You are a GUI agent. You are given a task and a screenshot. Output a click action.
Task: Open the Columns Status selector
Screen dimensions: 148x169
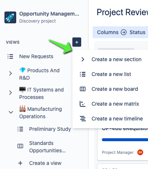click(x=121, y=32)
